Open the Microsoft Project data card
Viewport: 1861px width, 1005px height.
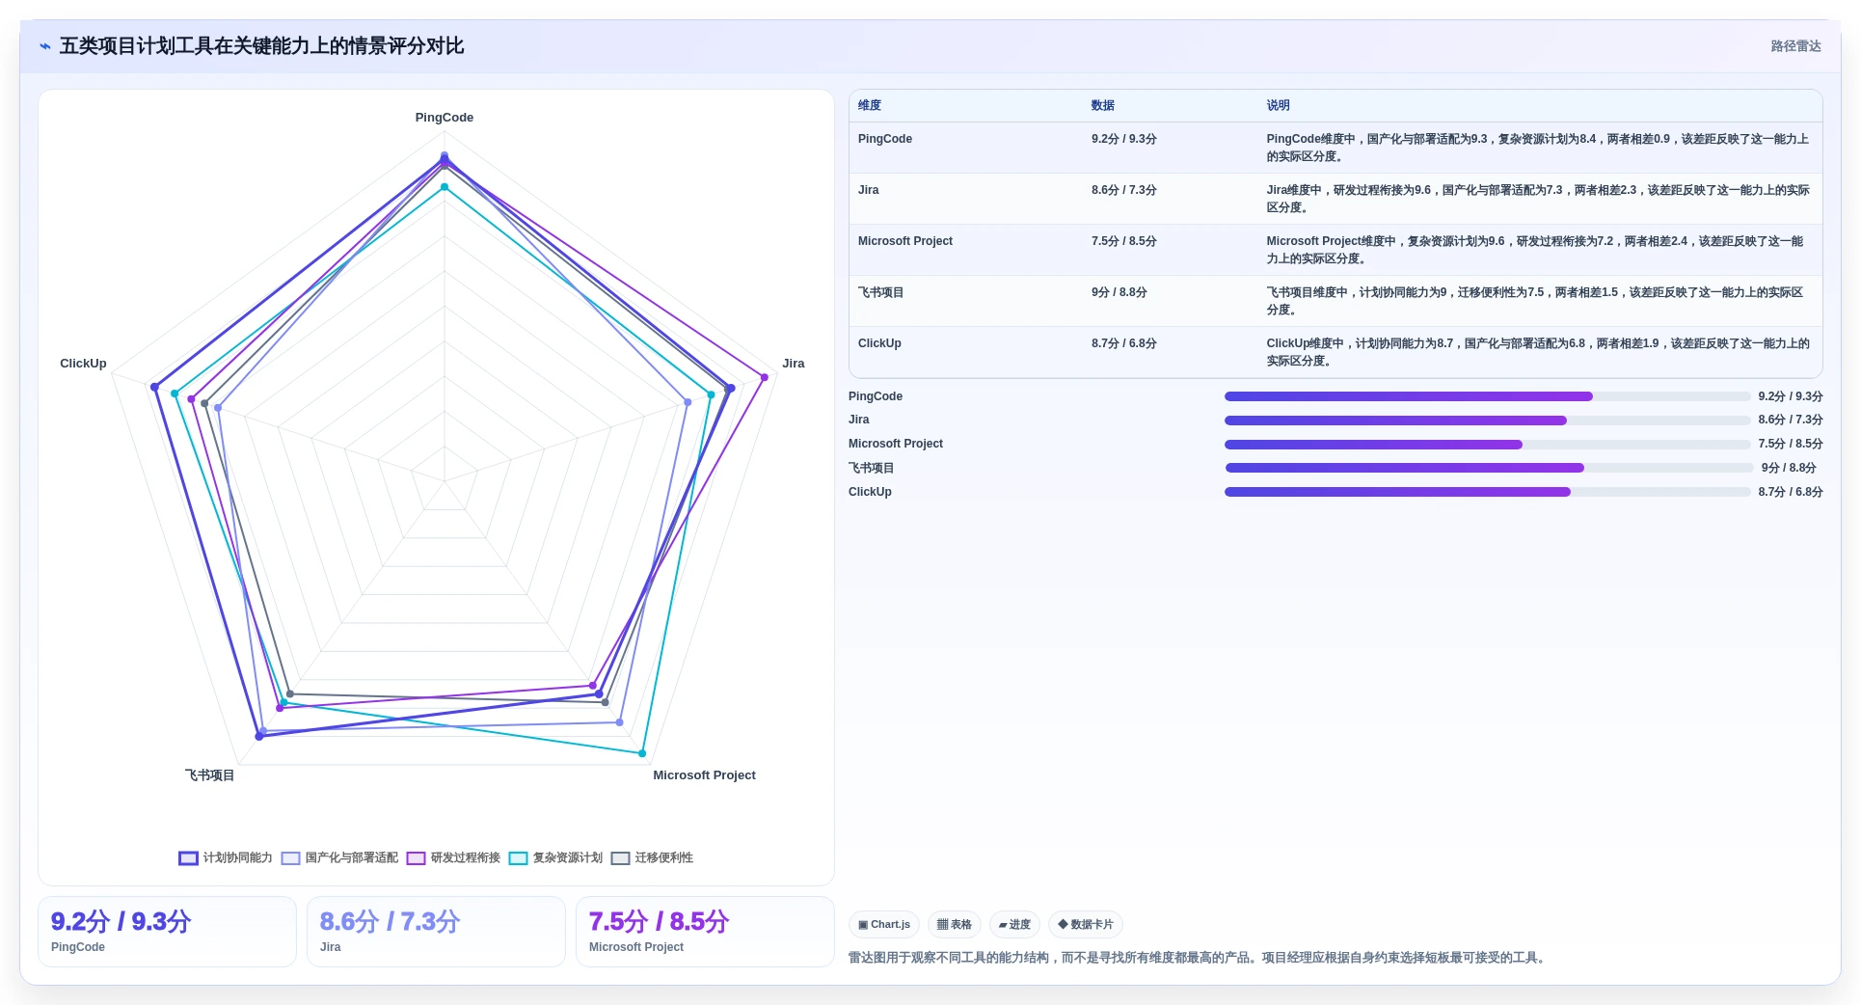click(x=705, y=932)
